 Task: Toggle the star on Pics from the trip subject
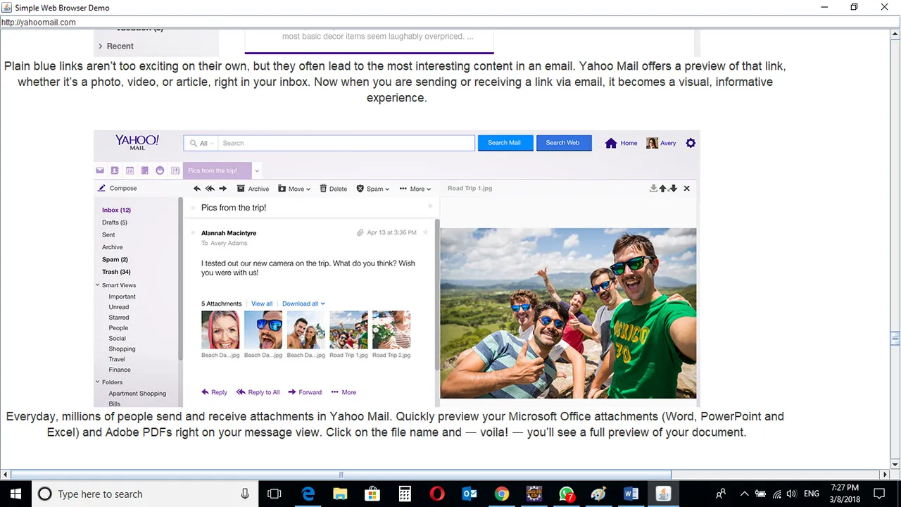(430, 207)
